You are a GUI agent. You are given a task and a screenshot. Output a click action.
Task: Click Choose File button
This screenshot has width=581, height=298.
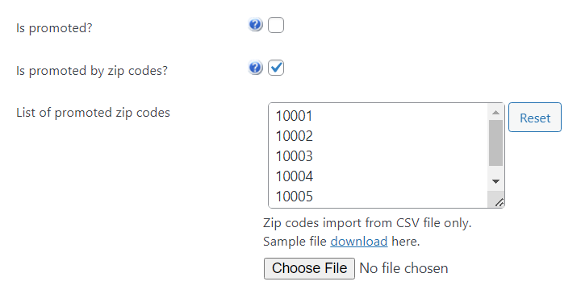point(309,268)
